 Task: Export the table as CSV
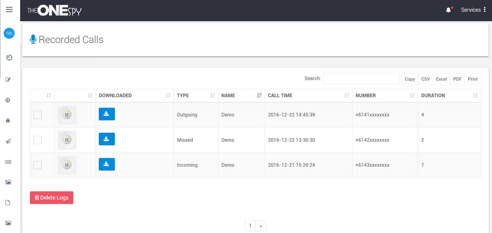425,79
